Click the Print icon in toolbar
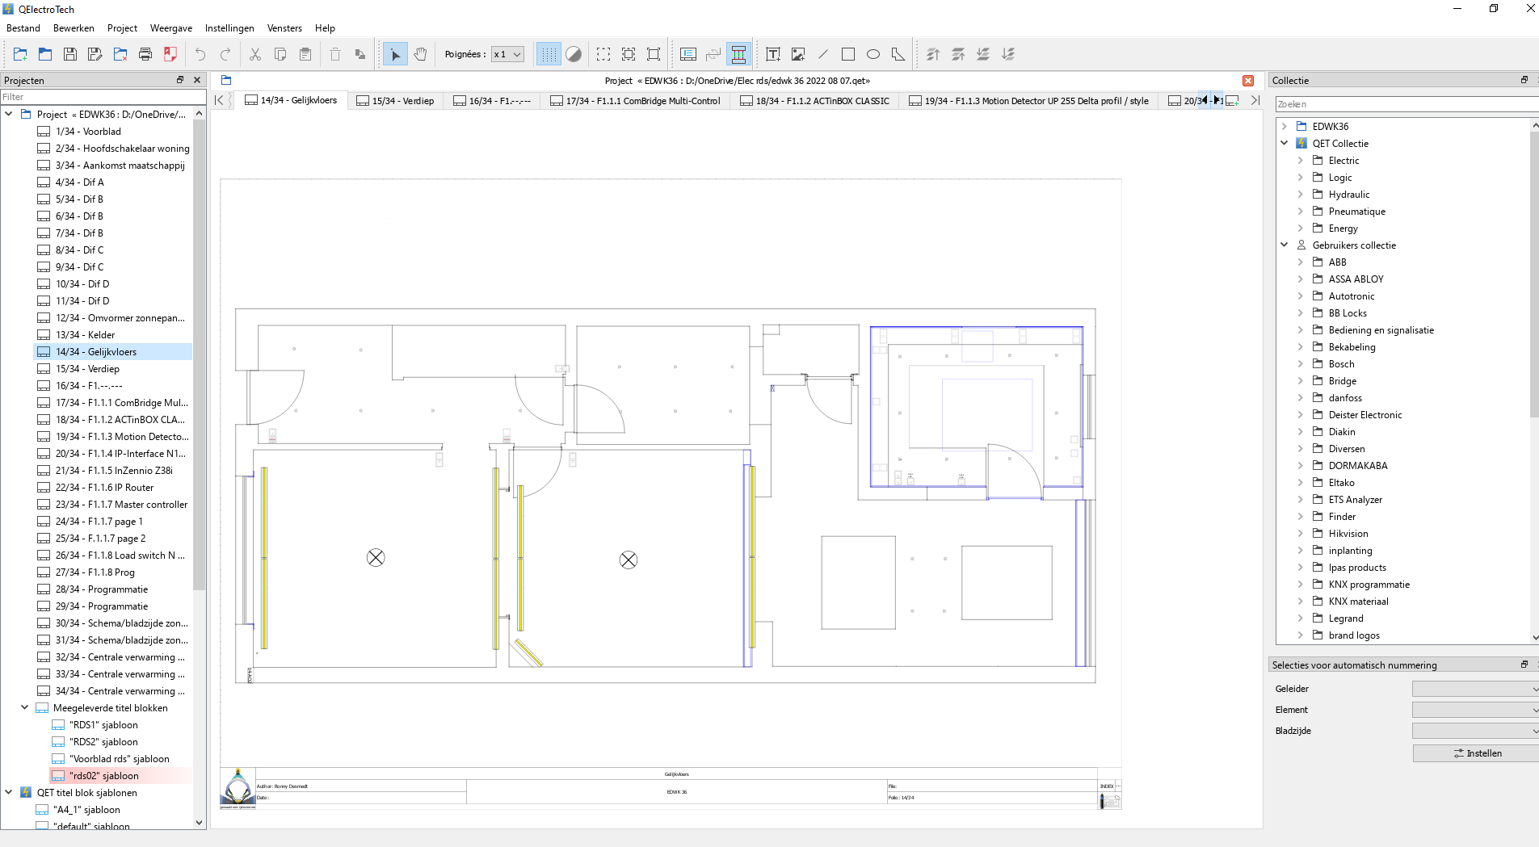Image resolution: width=1539 pixels, height=847 pixels. coord(145,54)
